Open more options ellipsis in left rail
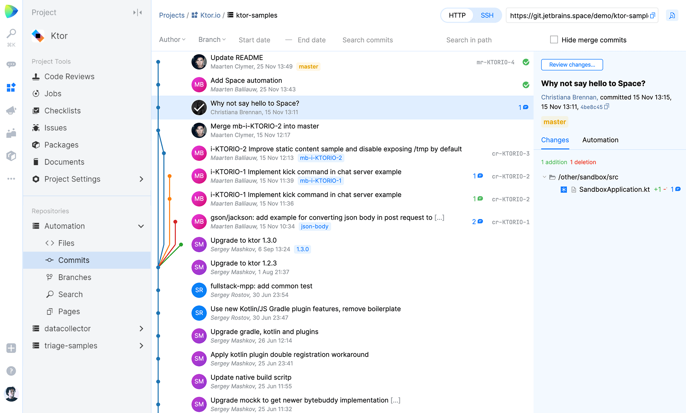 (x=11, y=179)
